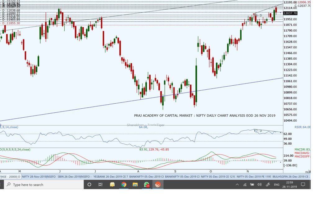
Task: Open the clock showing 22:59 26-11-2019
Action: coord(289,185)
